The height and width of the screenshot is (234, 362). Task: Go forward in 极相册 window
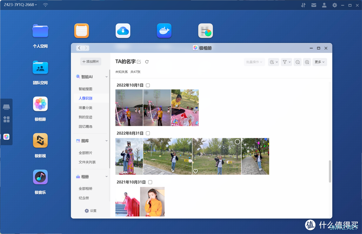tap(86, 48)
